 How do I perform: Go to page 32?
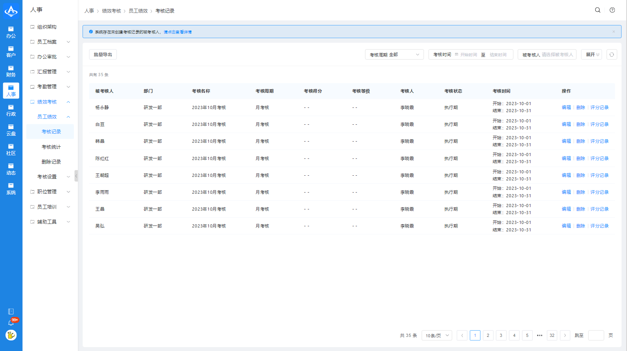point(552,335)
